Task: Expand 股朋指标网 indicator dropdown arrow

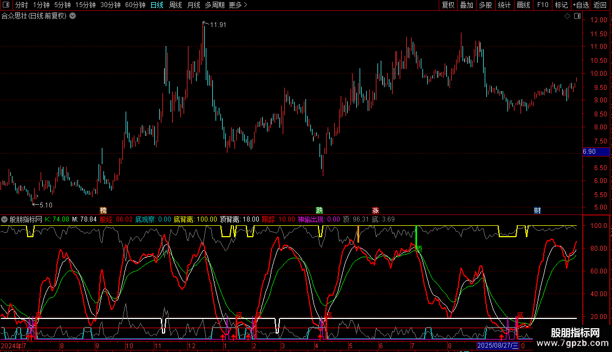Action: tap(5, 219)
